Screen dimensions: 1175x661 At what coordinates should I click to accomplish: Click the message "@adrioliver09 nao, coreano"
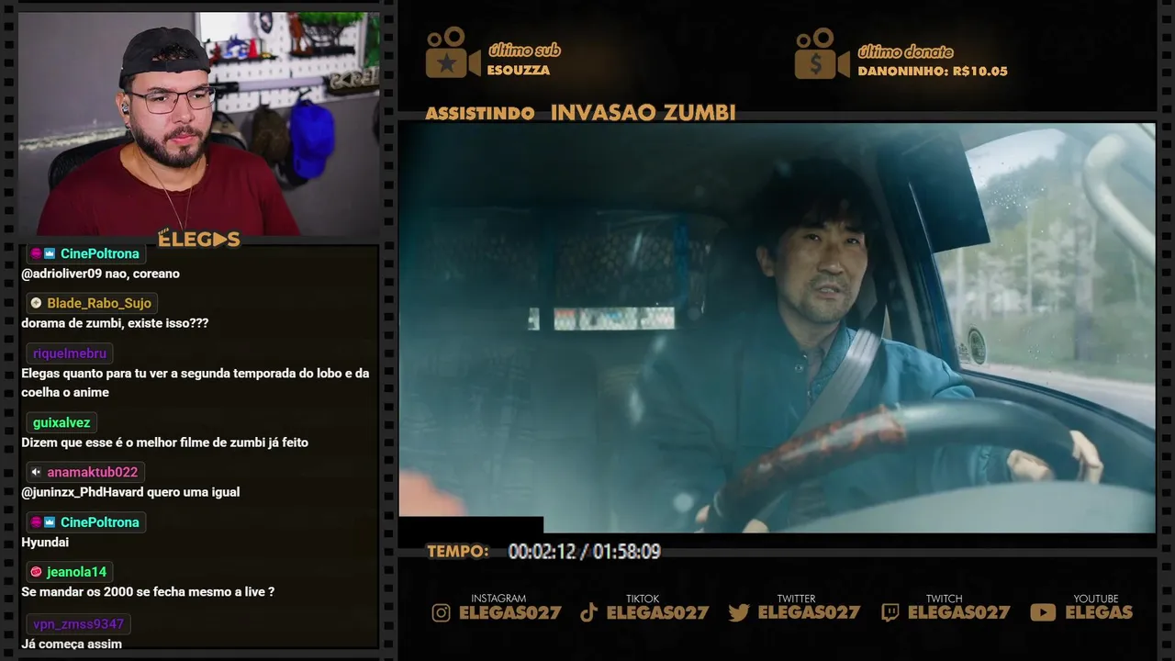(100, 274)
